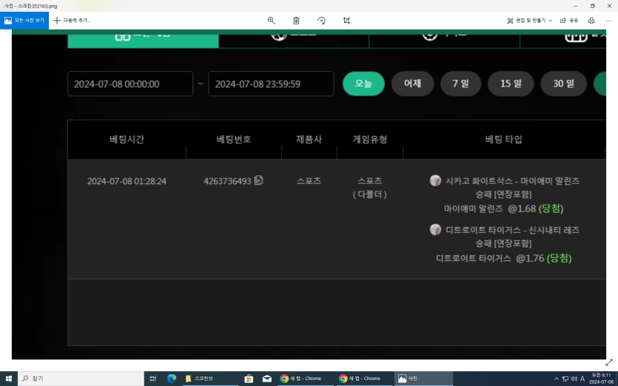Select the 30 일 filter button
Viewport: 618px width, 386px height.
564,84
